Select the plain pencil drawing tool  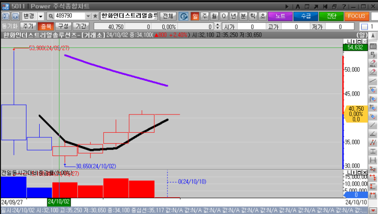pyautogui.click(x=373, y=116)
